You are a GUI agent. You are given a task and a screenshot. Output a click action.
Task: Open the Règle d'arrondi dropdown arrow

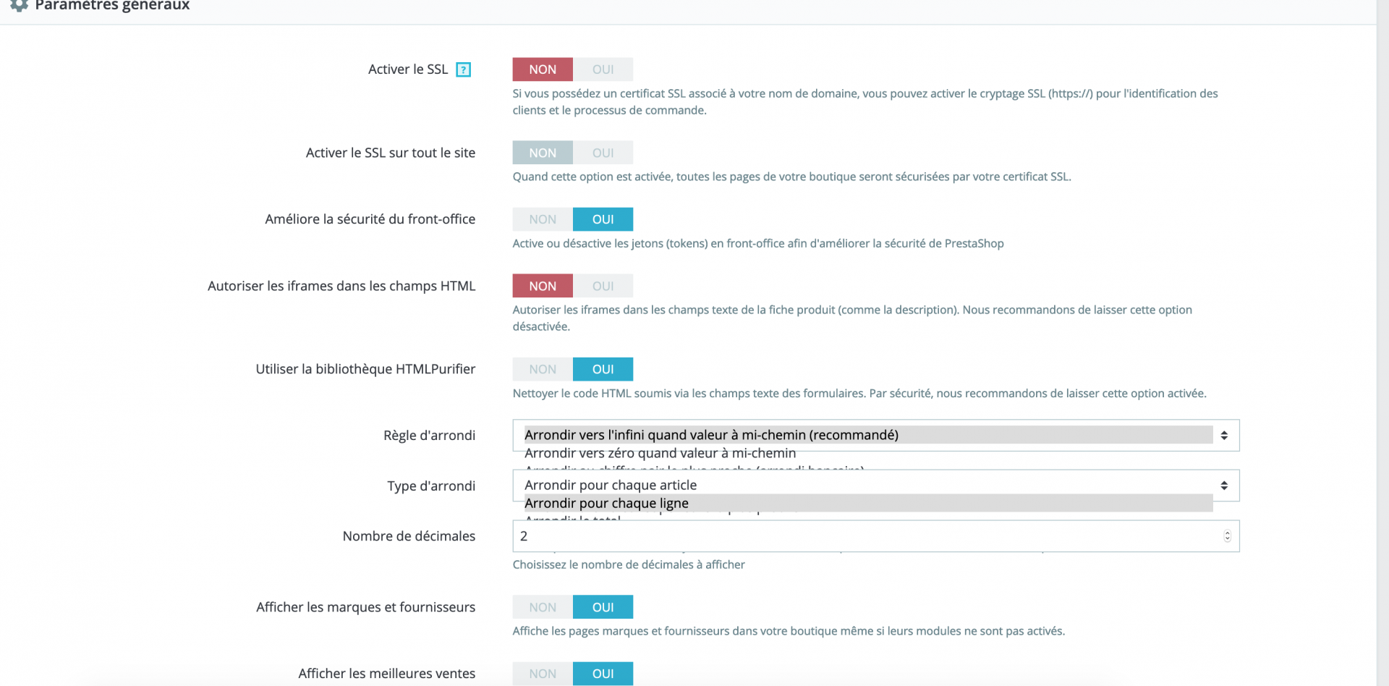click(x=1224, y=436)
